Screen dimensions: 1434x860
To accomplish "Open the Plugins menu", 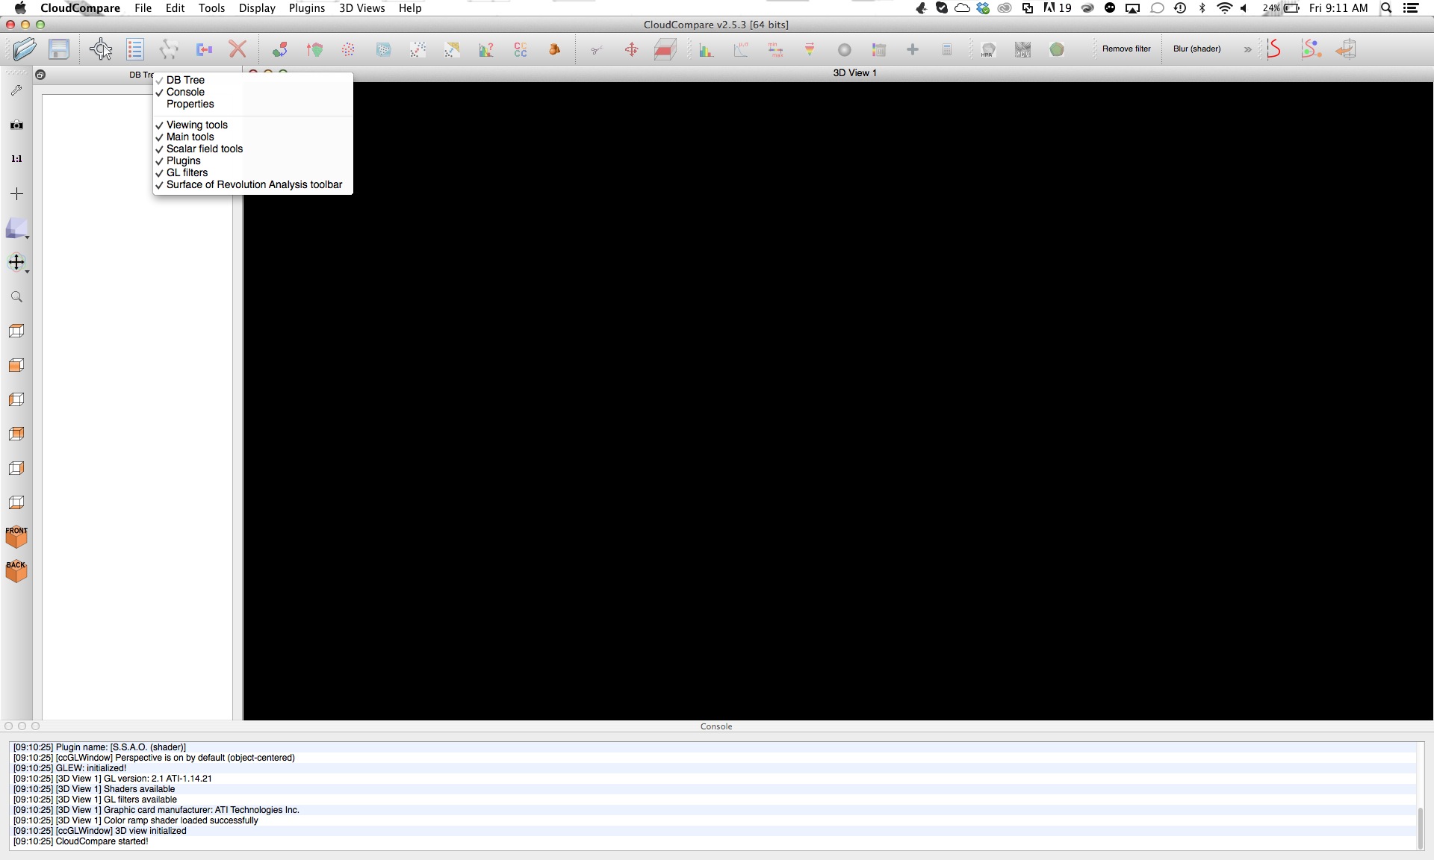I will (x=306, y=8).
